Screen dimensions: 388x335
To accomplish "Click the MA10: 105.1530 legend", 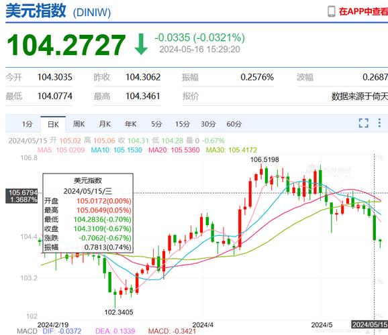I will click(x=117, y=150).
